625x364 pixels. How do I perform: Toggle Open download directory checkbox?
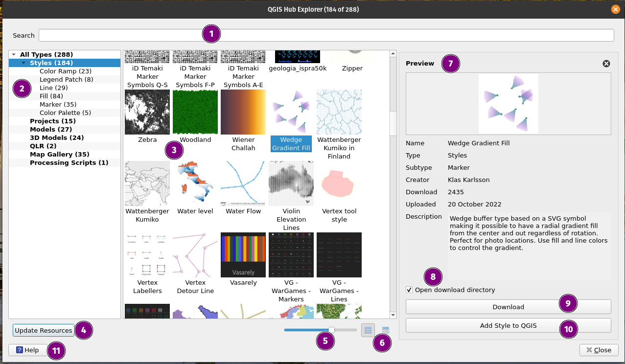pyautogui.click(x=409, y=290)
